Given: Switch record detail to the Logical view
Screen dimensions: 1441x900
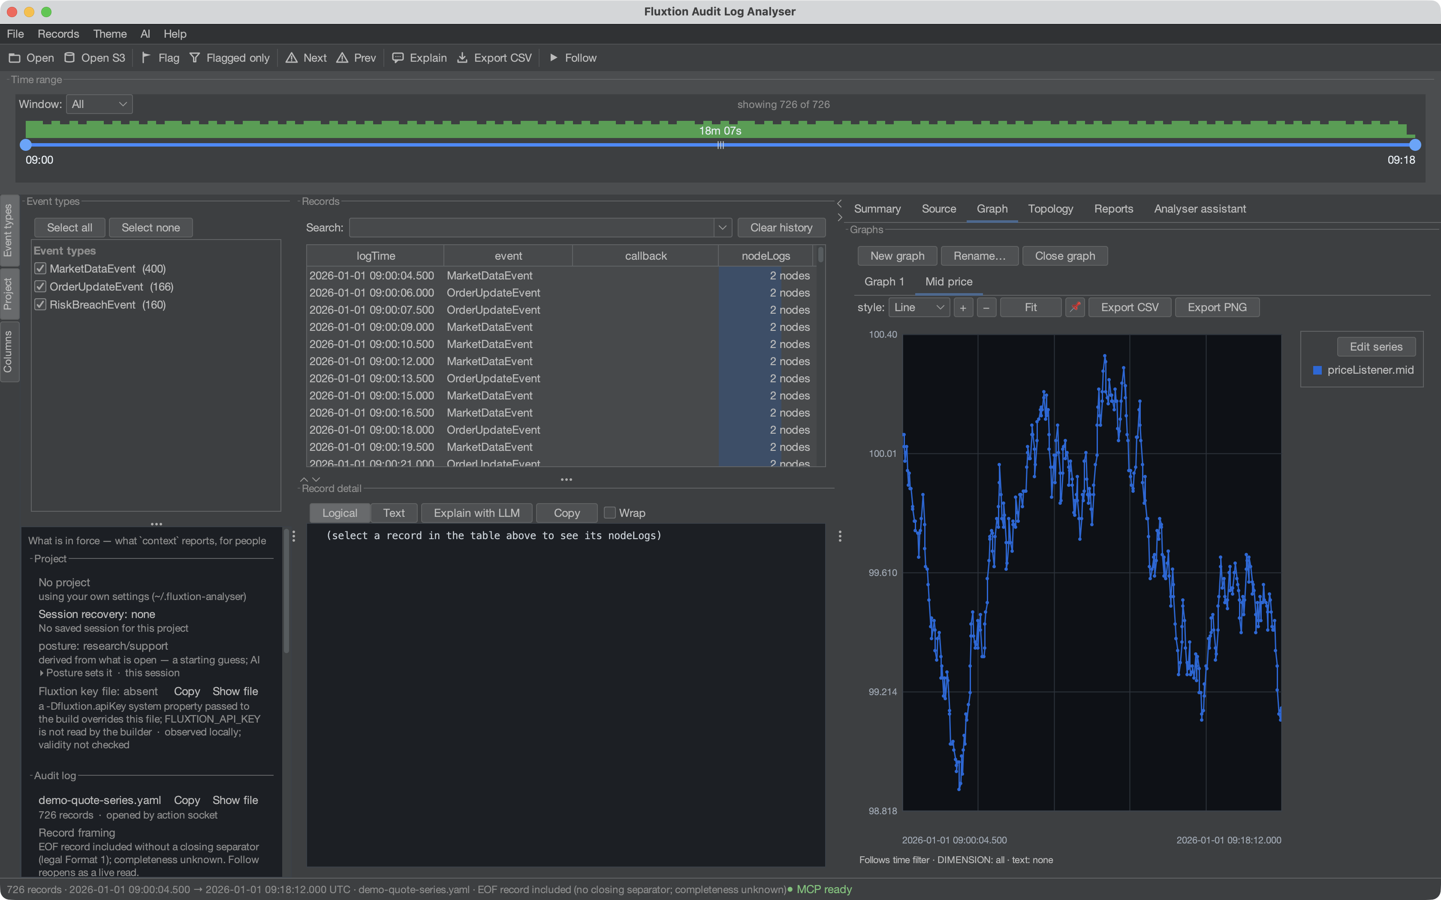Looking at the screenshot, I should (x=340, y=513).
